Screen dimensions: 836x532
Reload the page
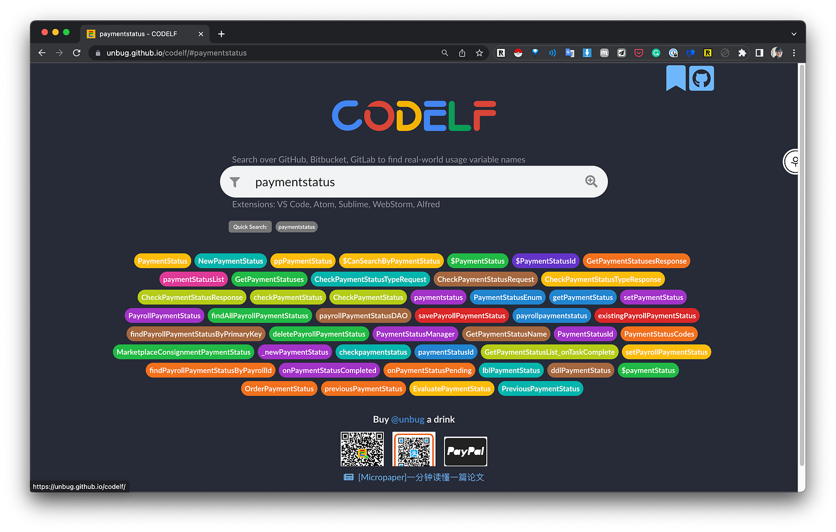76,53
